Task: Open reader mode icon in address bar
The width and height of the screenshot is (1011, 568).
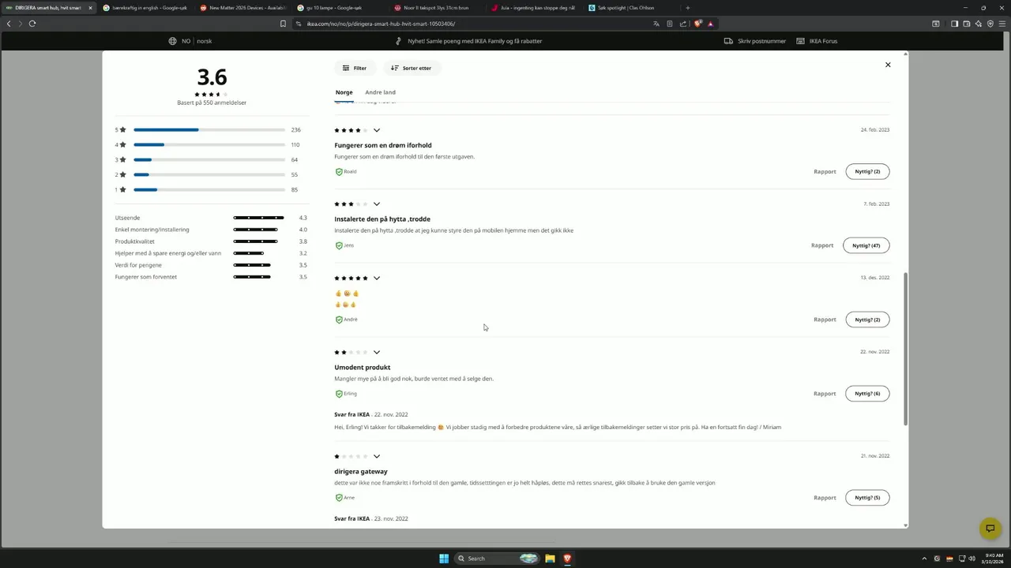Action: (x=670, y=24)
